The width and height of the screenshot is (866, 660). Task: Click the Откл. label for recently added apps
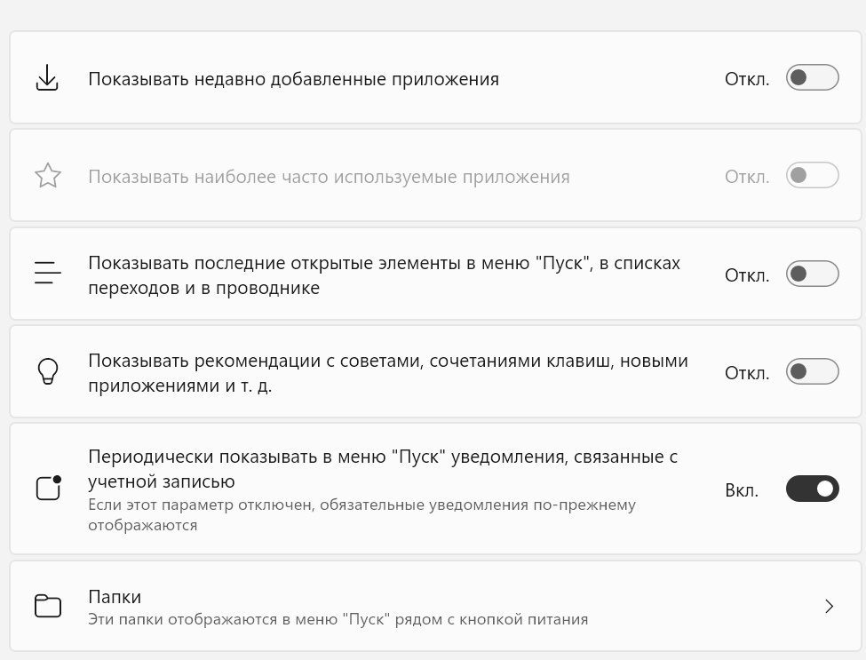(x=746, y=79)
